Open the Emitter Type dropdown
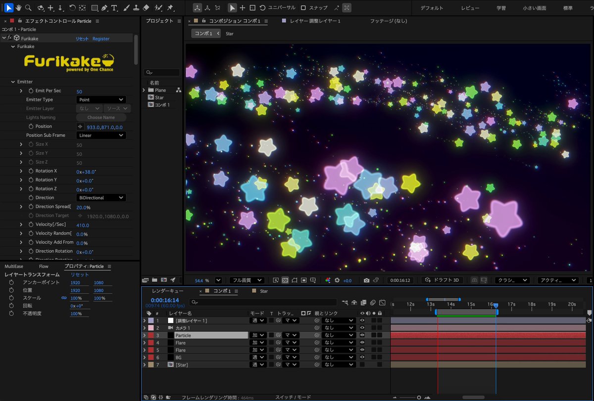594x401 pixels. (101, 100)
